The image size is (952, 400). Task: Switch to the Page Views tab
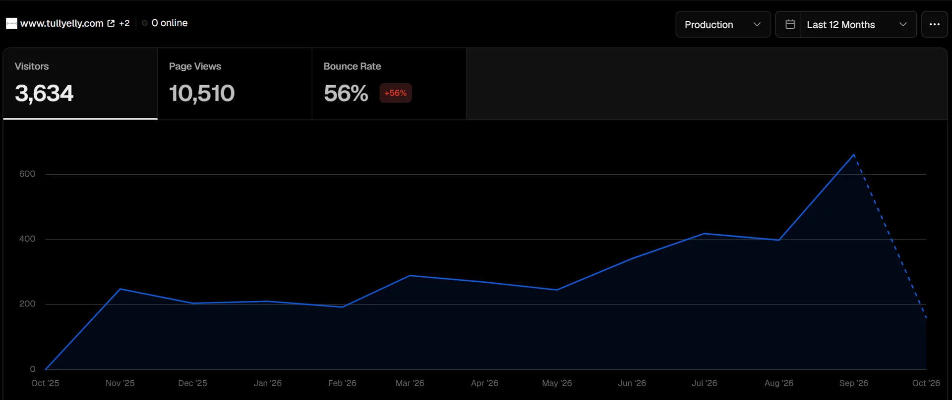coord(235,84)
